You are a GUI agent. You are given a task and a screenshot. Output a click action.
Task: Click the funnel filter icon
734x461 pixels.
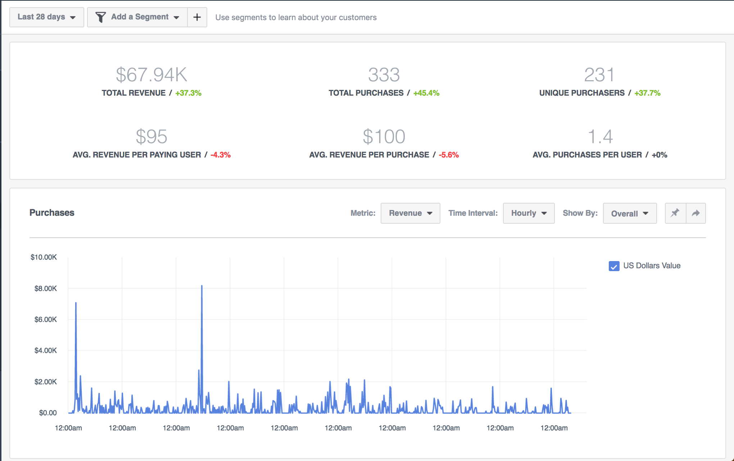pos(100,17)
